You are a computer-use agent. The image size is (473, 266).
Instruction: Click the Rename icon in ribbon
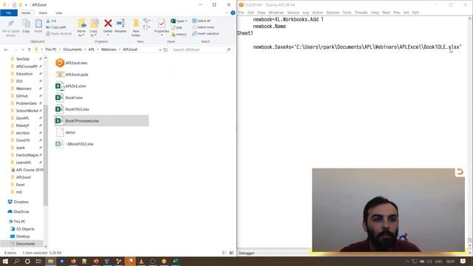point(120,23)
